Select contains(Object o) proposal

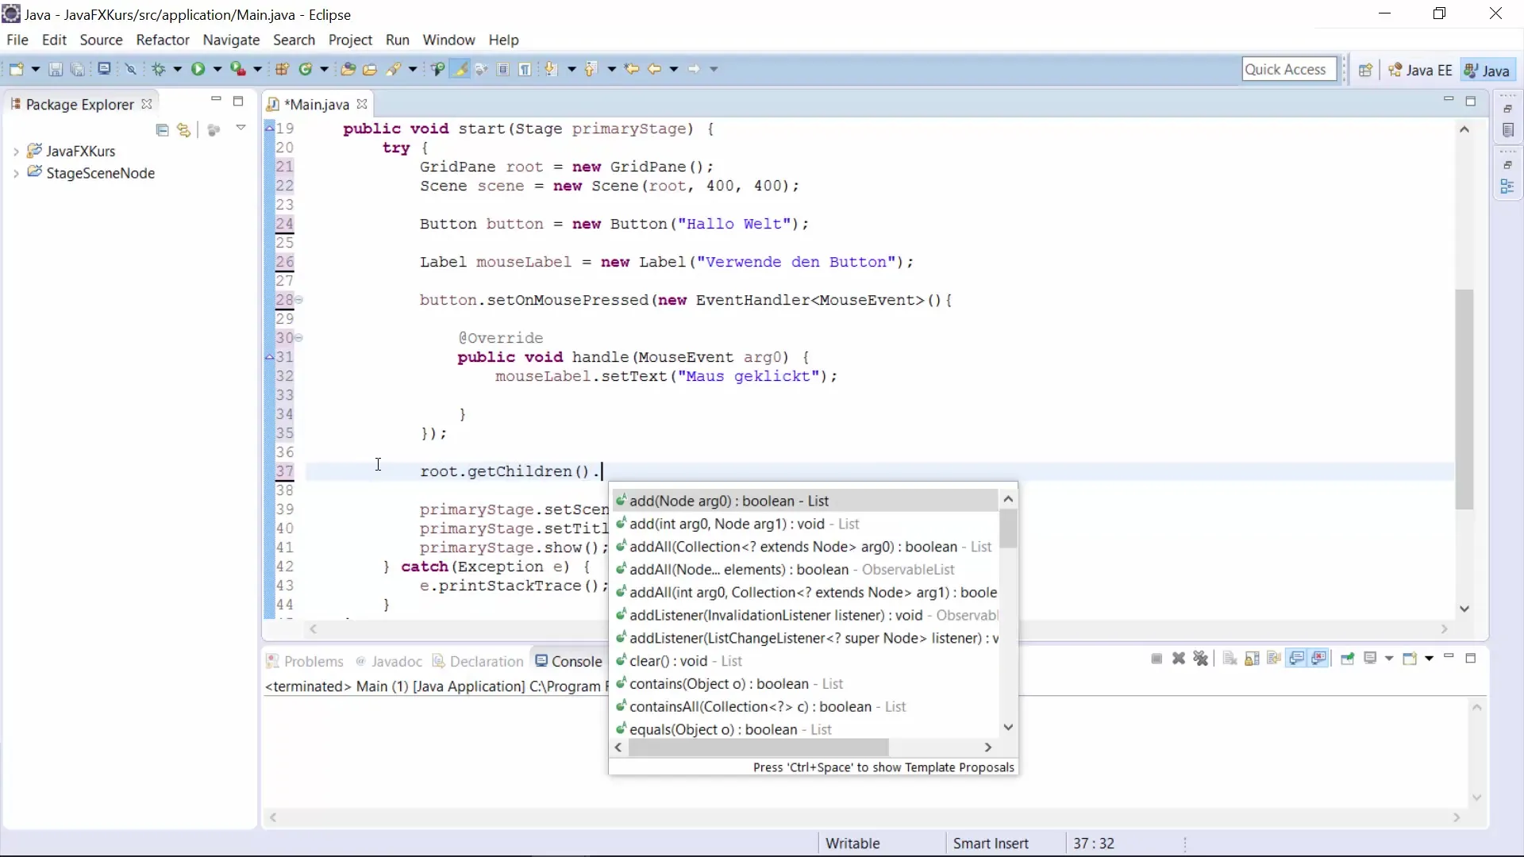(x=806, y=684)
